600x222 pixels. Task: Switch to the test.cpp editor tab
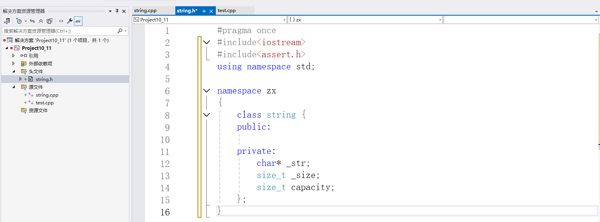click(x=235, y=11)
